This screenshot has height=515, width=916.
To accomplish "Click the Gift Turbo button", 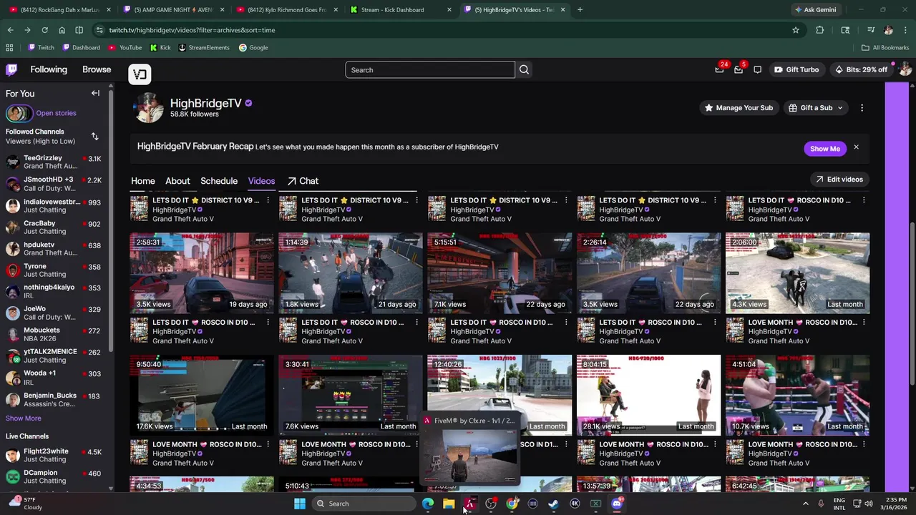I will coord(796,69).
